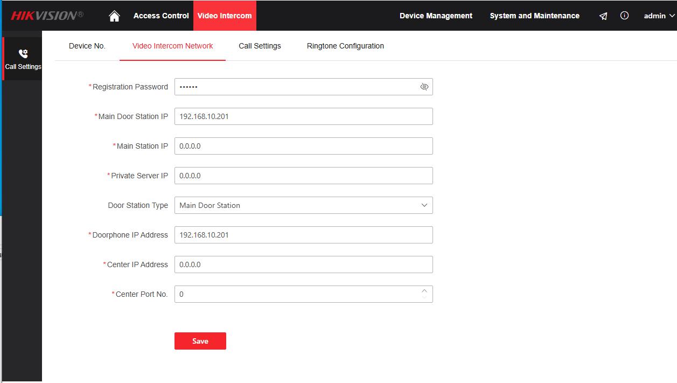The height and width of the screenshot is (383, 677).
Task: Decrease Center Port No. with down arrow
Action: coord(424,297)
